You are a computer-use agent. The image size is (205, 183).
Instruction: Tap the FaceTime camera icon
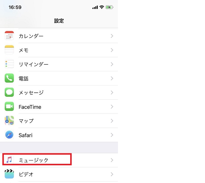[9, 106]
